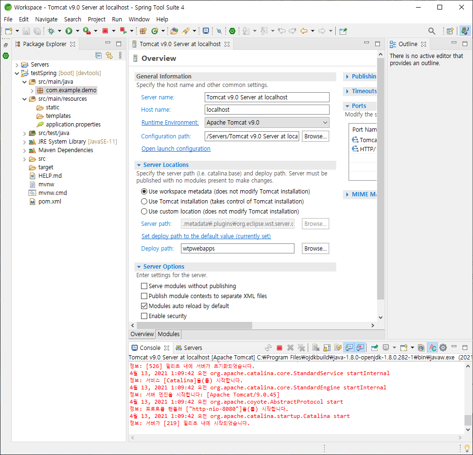The height and width of the screenshot is (455, 473).
Task: Click the Debug bug icon in toolbar
Action: [x=51, y=31]
